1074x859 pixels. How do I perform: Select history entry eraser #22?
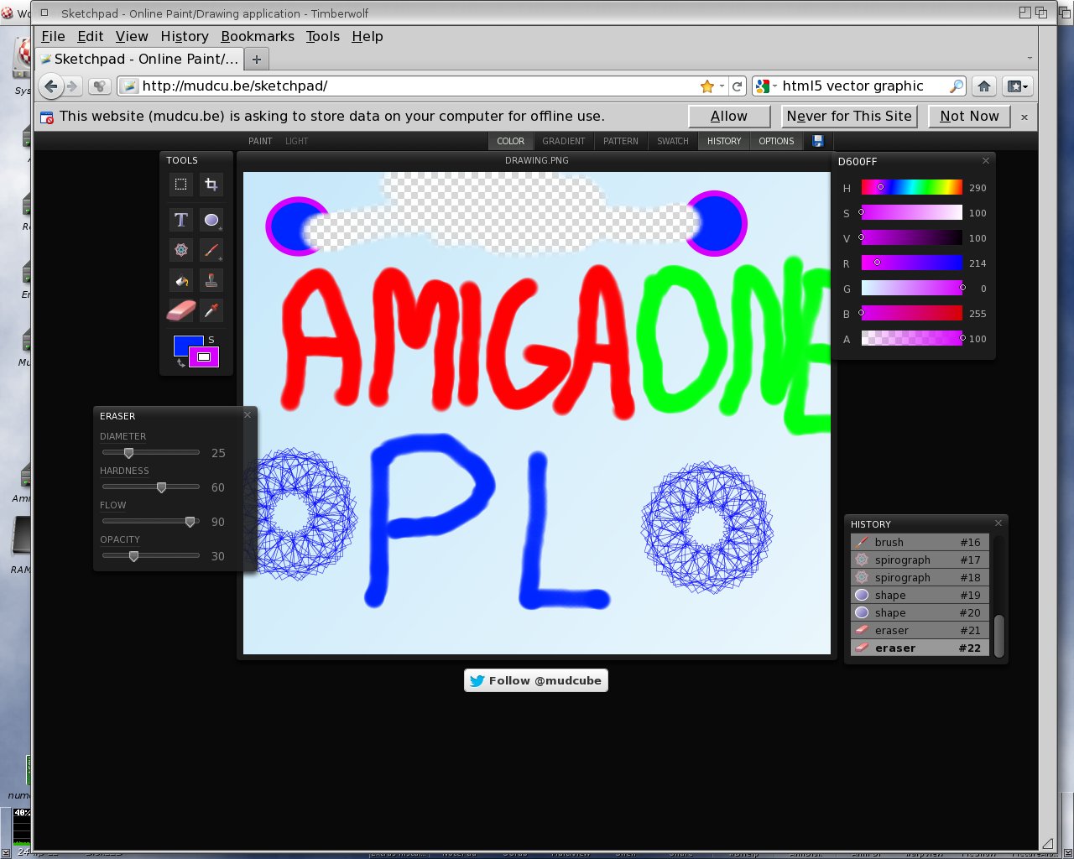(920, 648)
